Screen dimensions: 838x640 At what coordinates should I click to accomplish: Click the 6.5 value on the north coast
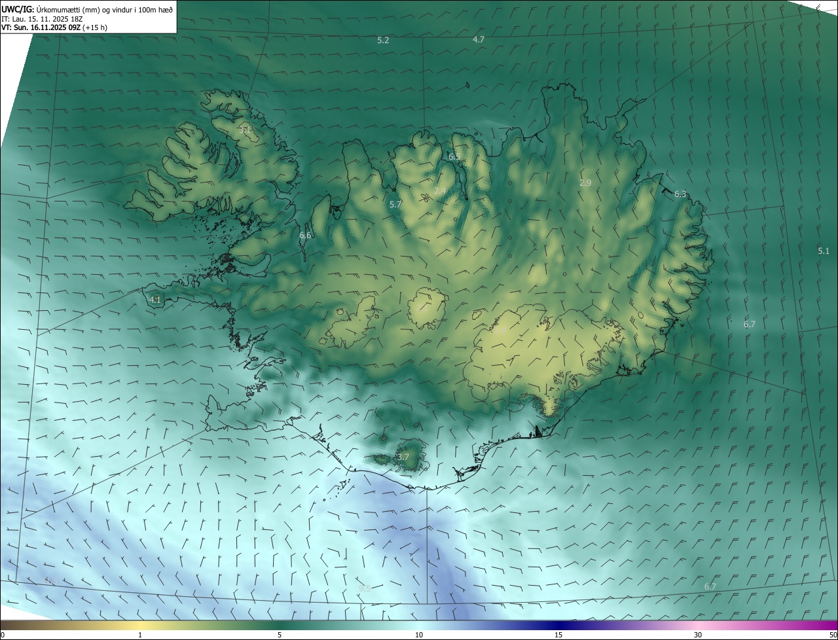pos(454,157)
